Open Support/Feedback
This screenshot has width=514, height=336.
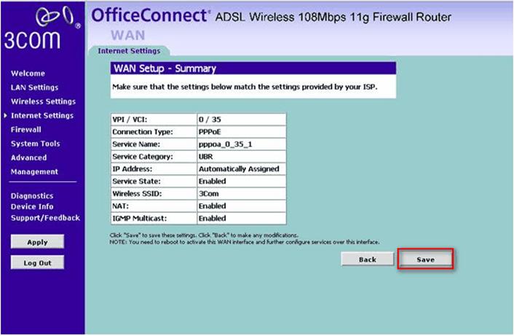click(45, 218)
